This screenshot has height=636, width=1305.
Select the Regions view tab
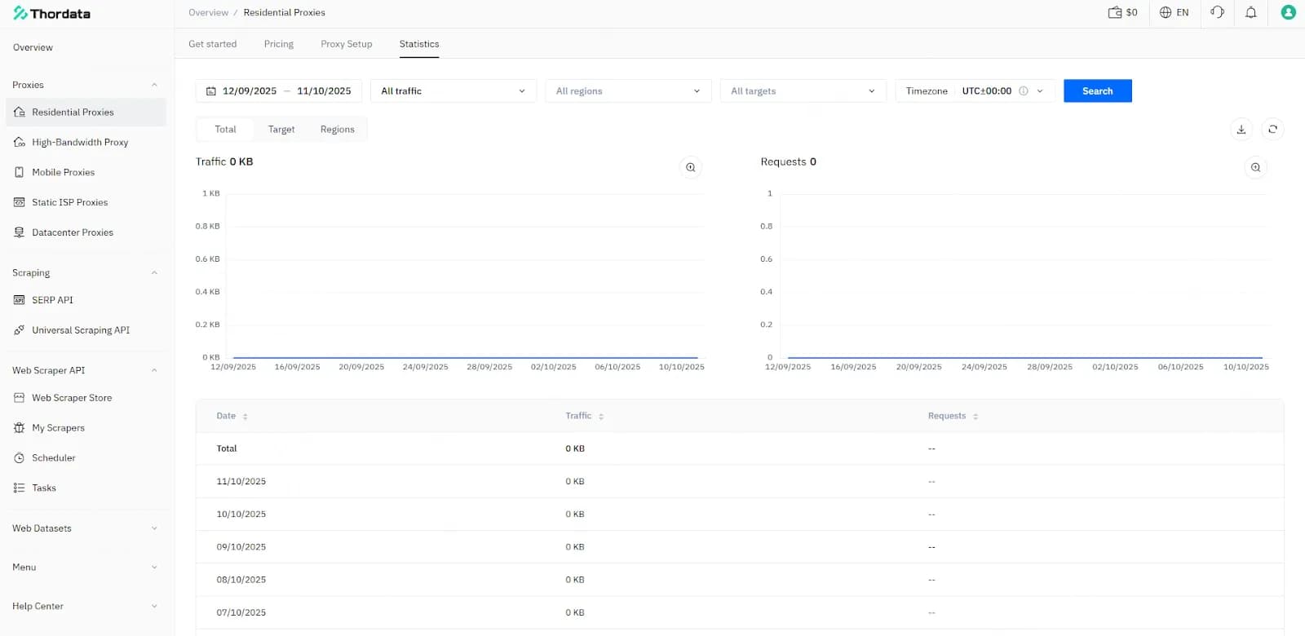pyautogui.click(x=337, y=130)
